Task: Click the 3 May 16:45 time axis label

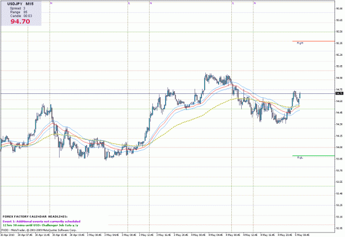Action: [163, 235]
